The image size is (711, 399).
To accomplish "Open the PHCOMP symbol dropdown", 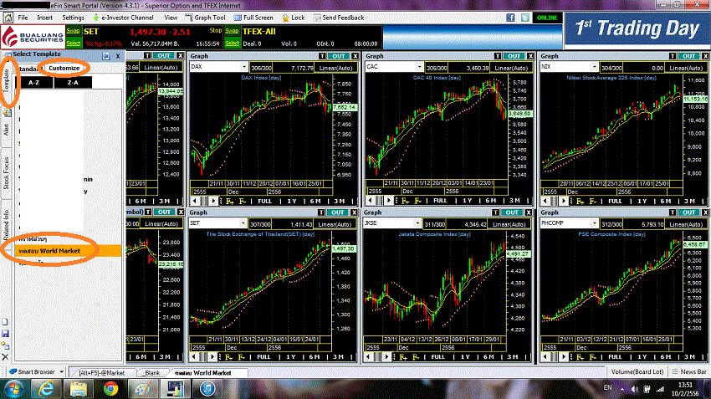I will pyautogui.click(x=594, y=223).
